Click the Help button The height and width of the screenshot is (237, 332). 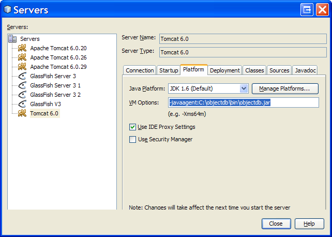tap(309, 224)
